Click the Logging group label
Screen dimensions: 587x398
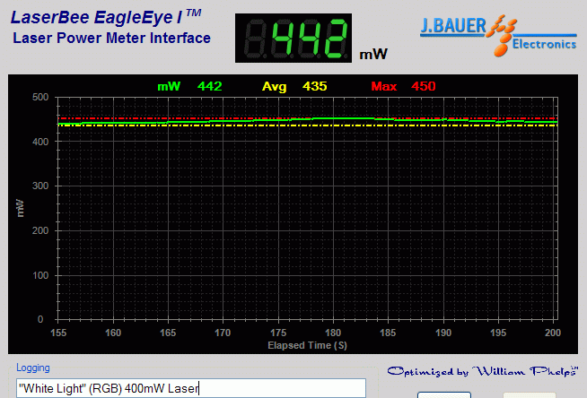coord(33,368)
